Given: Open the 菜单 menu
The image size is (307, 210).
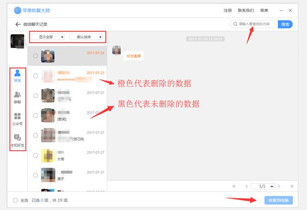Looking at the screenshot, I should 264,10.
